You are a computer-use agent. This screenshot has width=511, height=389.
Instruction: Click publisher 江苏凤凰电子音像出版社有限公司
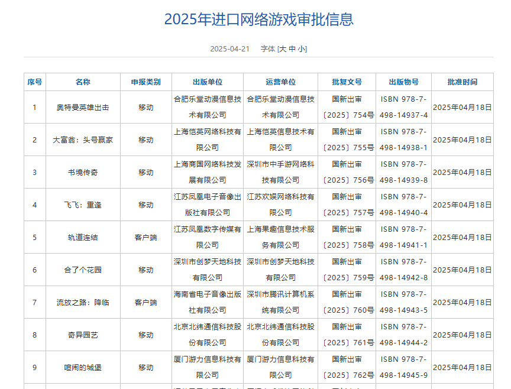208,205
